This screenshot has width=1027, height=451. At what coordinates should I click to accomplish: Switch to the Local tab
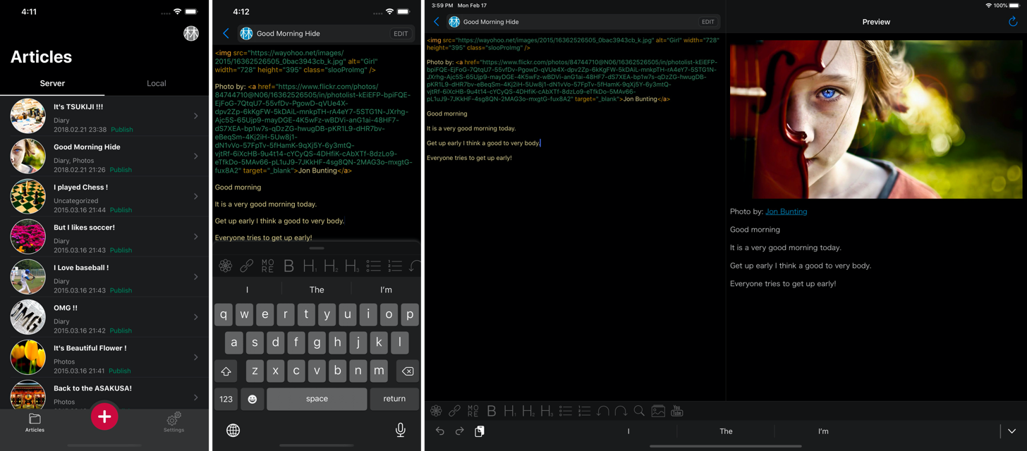coord(157,83)
